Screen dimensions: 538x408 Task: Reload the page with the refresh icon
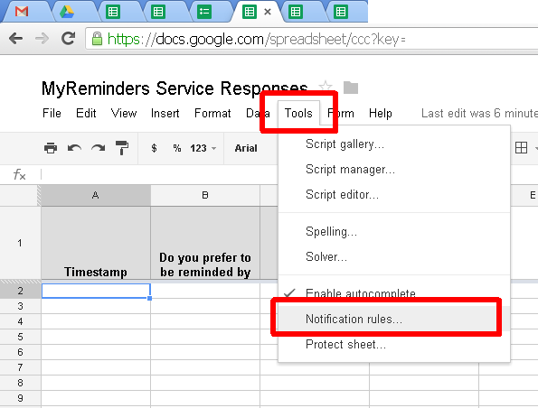pos(69,39)
